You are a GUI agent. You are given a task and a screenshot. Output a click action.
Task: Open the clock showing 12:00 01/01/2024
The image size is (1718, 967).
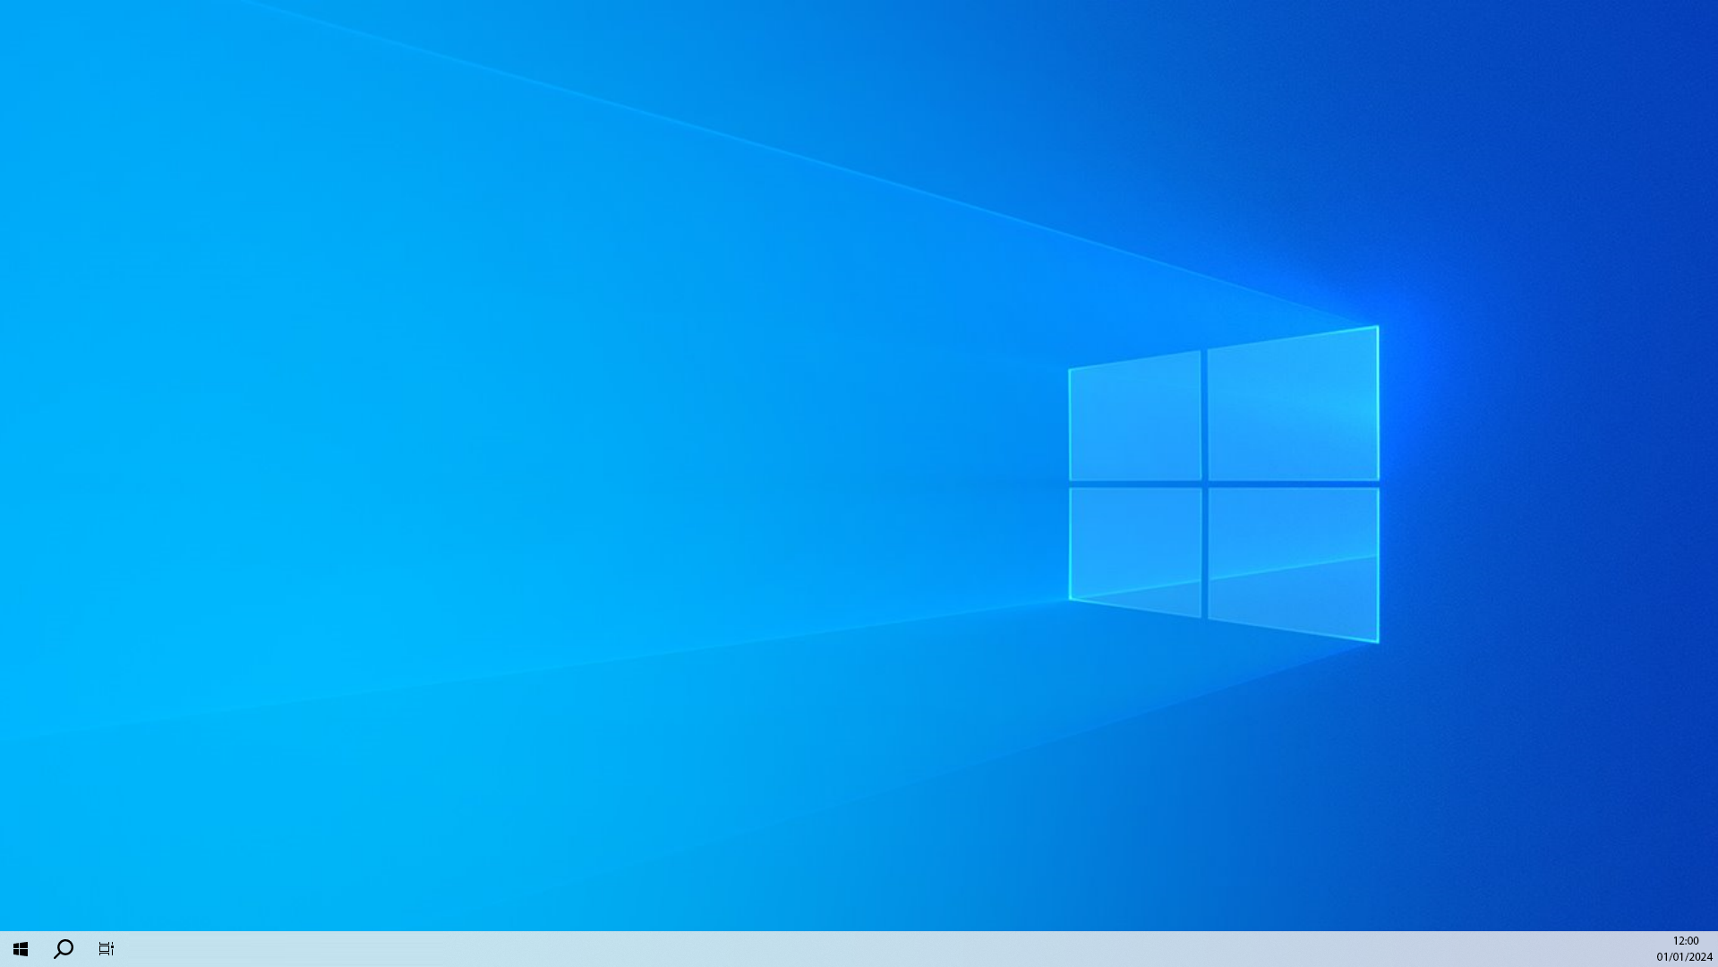click(x=1684, y=949)
